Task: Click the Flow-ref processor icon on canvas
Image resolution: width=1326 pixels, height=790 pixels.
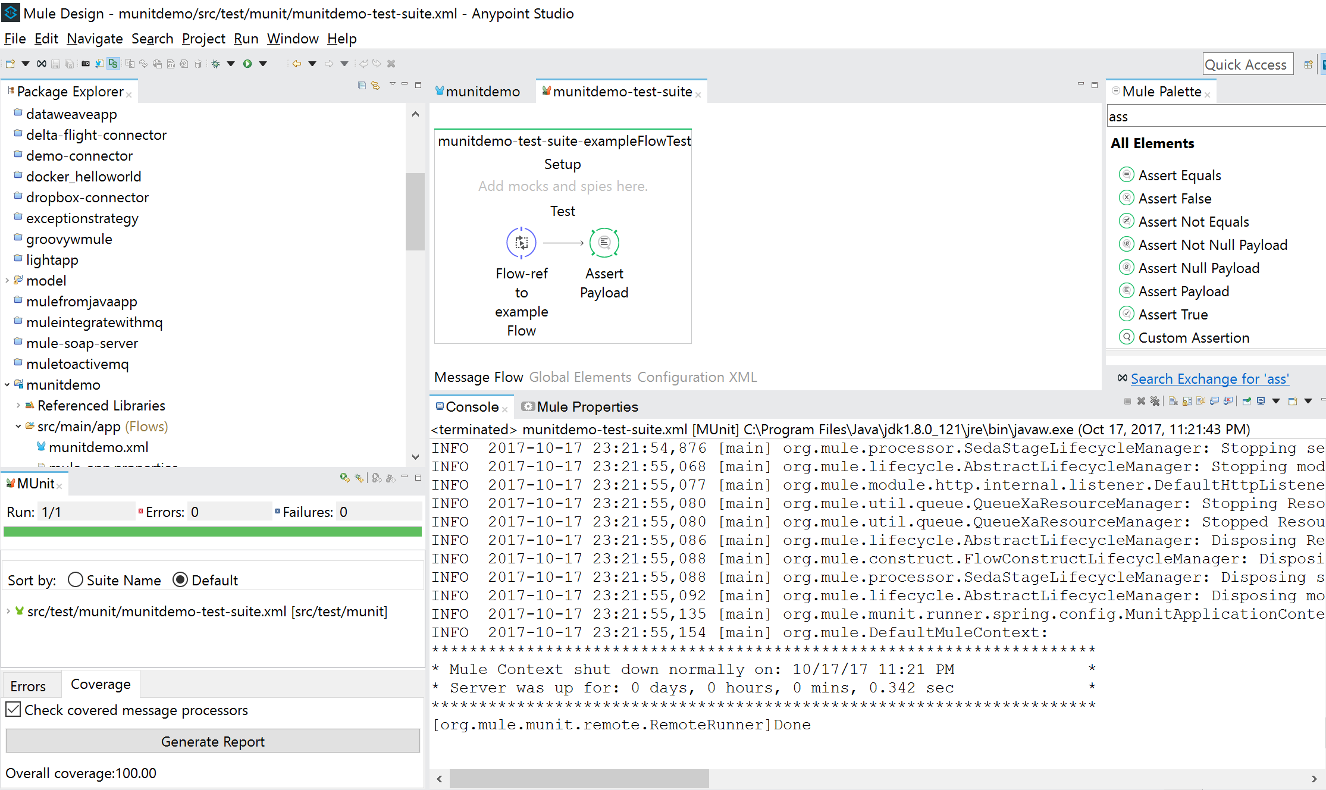Action: point(521,243)
